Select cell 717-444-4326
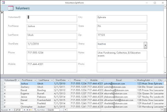167x112 pixels. [x=95, y=100]
